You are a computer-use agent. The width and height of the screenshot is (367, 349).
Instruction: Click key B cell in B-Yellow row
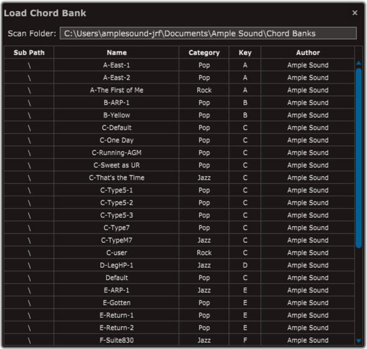pos(245,115)
